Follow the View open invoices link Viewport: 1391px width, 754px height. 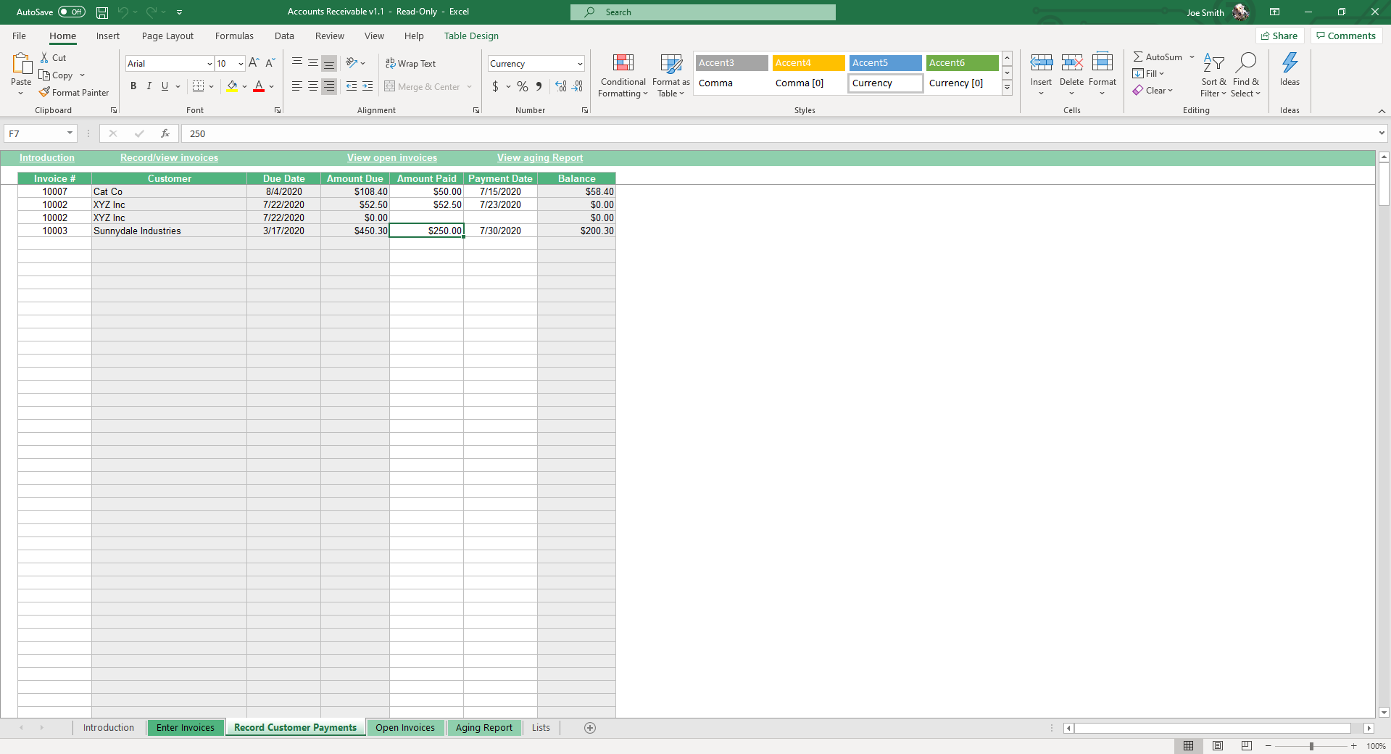click(x=392, y=158)
